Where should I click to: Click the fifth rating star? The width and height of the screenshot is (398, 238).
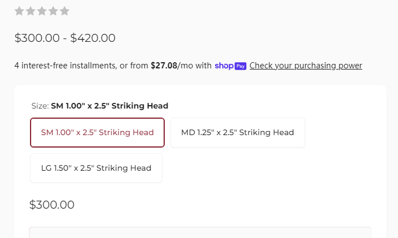(65, 11)
